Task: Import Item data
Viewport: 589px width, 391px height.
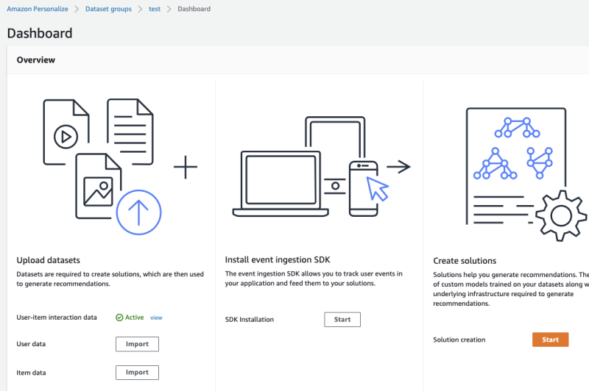Action: tap(137, 373)
